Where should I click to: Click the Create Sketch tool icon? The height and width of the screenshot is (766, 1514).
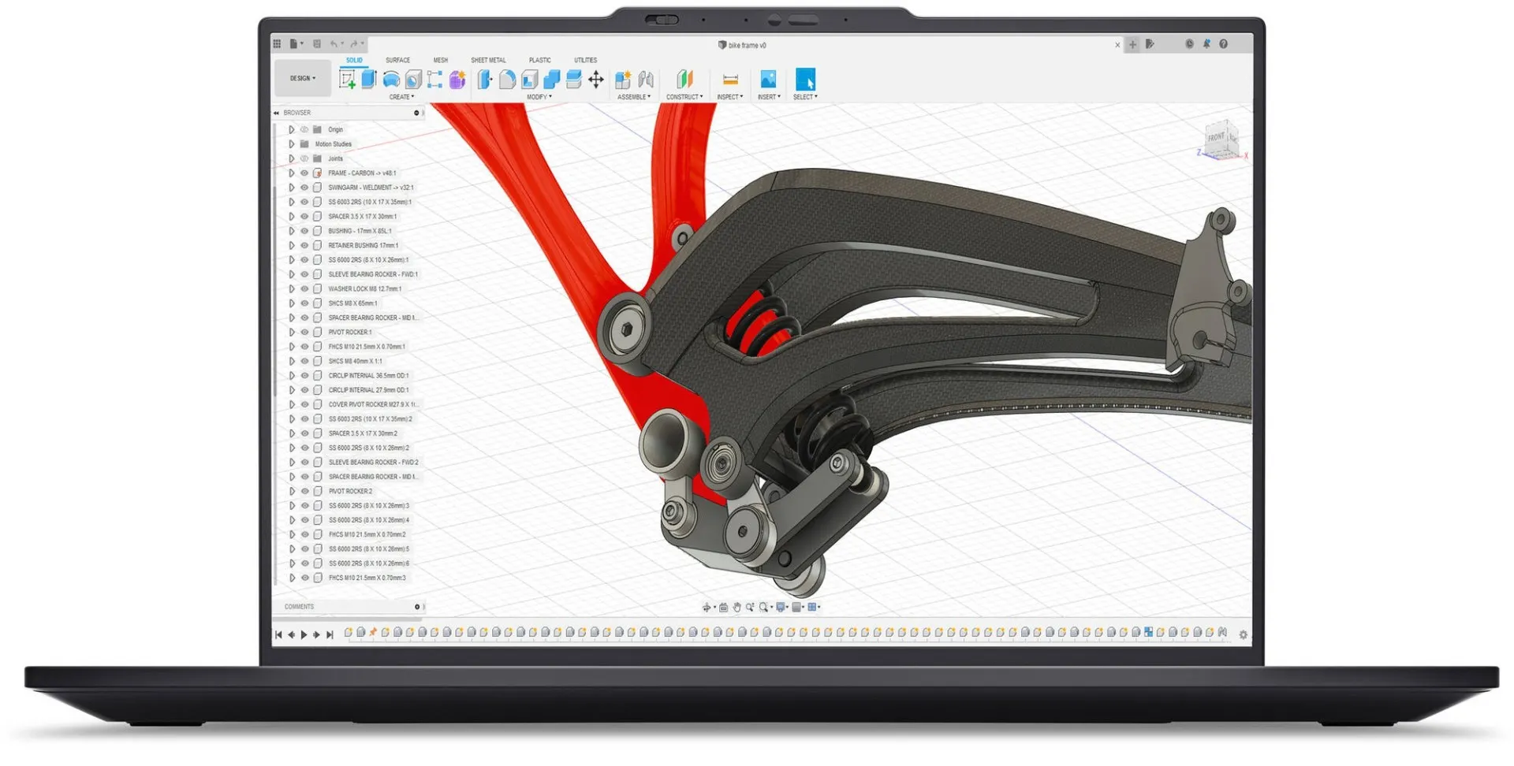[347, 79]
